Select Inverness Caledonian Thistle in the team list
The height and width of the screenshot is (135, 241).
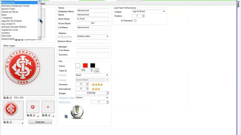15,6
